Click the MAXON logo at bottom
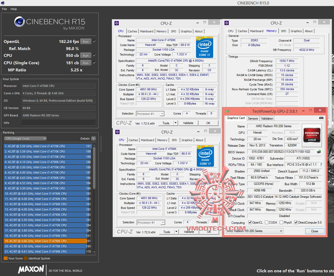Image resolution: width=334 pixels, height=276 pixels. pos(31,269)
